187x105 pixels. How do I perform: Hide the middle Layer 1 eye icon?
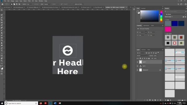(x=137, y=66)
